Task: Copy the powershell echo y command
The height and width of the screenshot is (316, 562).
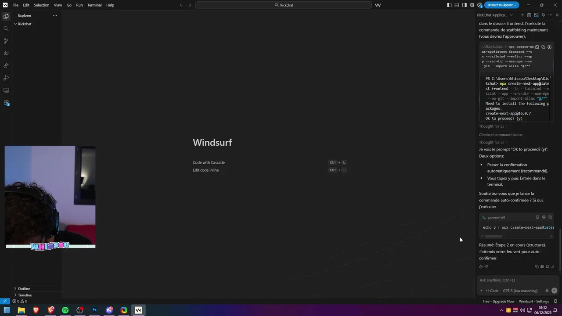Action: (550, 217)
